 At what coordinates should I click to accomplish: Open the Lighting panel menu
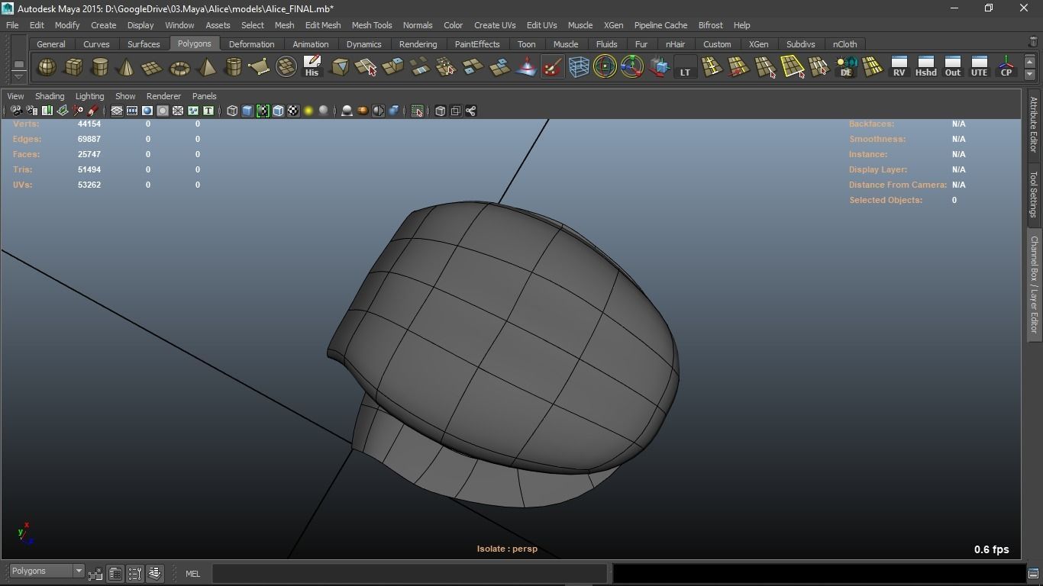(x=89, y=96)
